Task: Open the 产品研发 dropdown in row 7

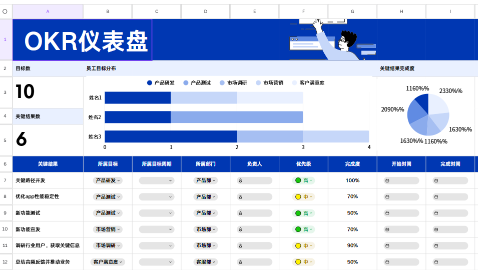Action: pos(108,180)
